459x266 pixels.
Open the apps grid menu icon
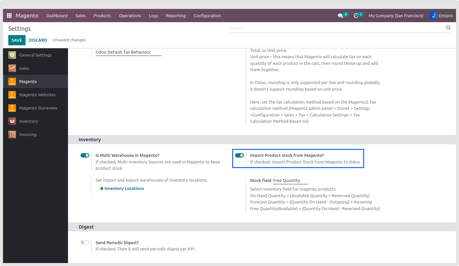point(9,16)
